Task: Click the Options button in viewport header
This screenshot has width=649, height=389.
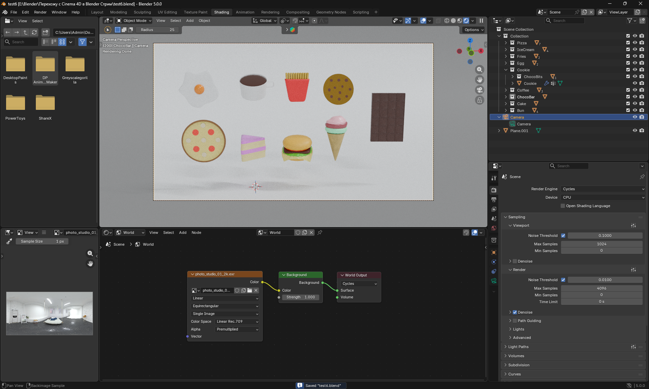Action: pos(474,30)
